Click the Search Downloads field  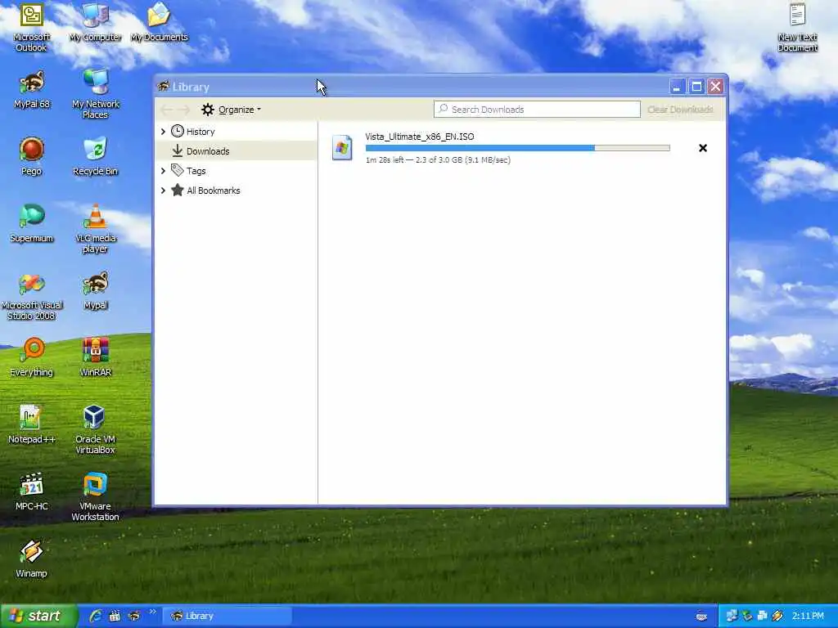tap(537, 110)
